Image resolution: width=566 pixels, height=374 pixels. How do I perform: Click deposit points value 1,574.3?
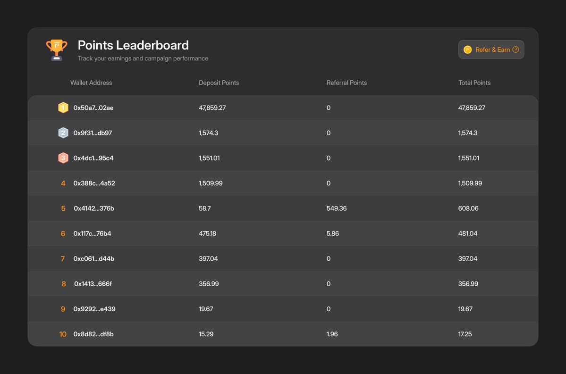point(208,133)
